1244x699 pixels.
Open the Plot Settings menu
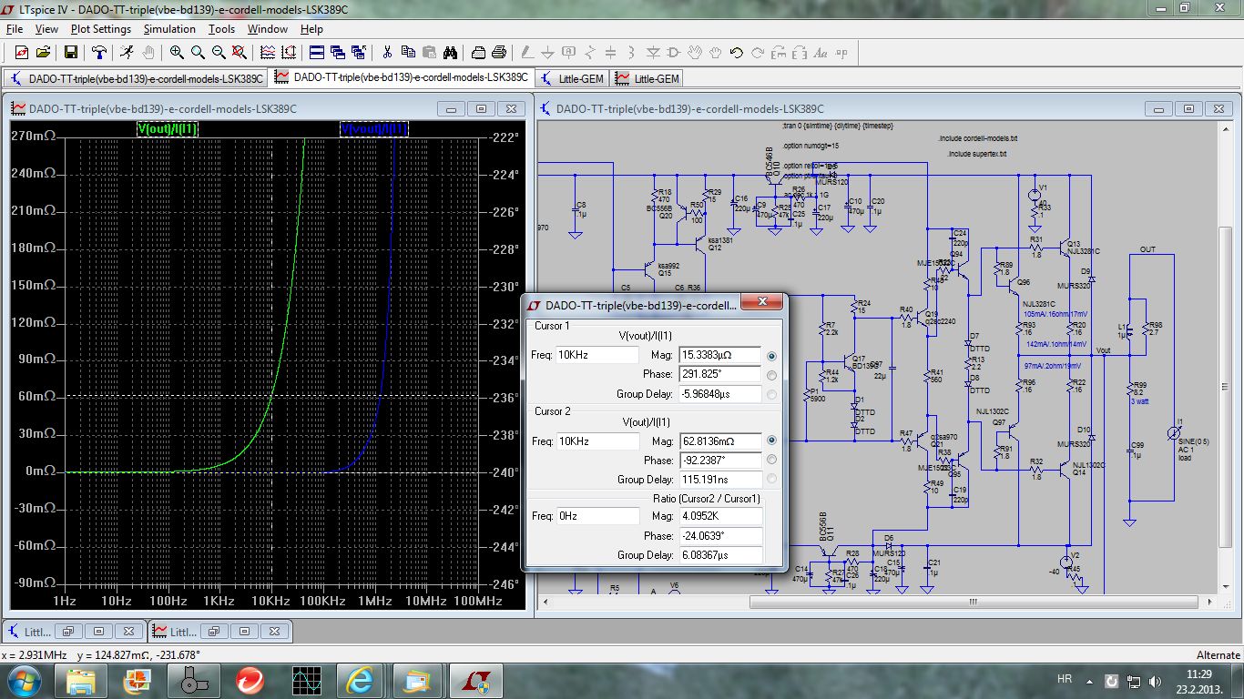[x=101, y=29]
